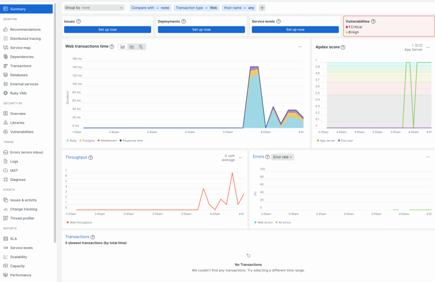Open the Throughput chart title link
The height and width of the screenshot is (282, 435).
pos(76,157)
